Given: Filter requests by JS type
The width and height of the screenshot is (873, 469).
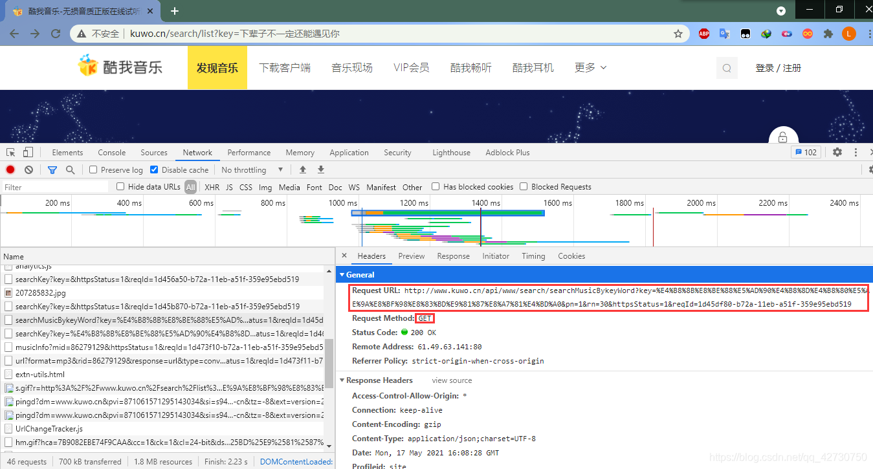Looking at the screenshot, I should pos(229,187).
